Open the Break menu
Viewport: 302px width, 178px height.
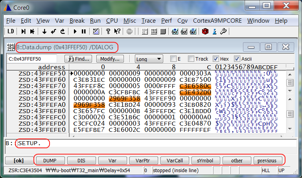[77, 20]
